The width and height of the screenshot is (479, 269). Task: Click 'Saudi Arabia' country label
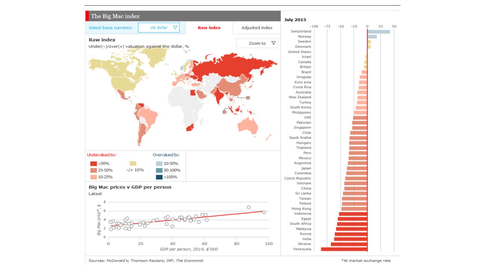coord(300,137)
